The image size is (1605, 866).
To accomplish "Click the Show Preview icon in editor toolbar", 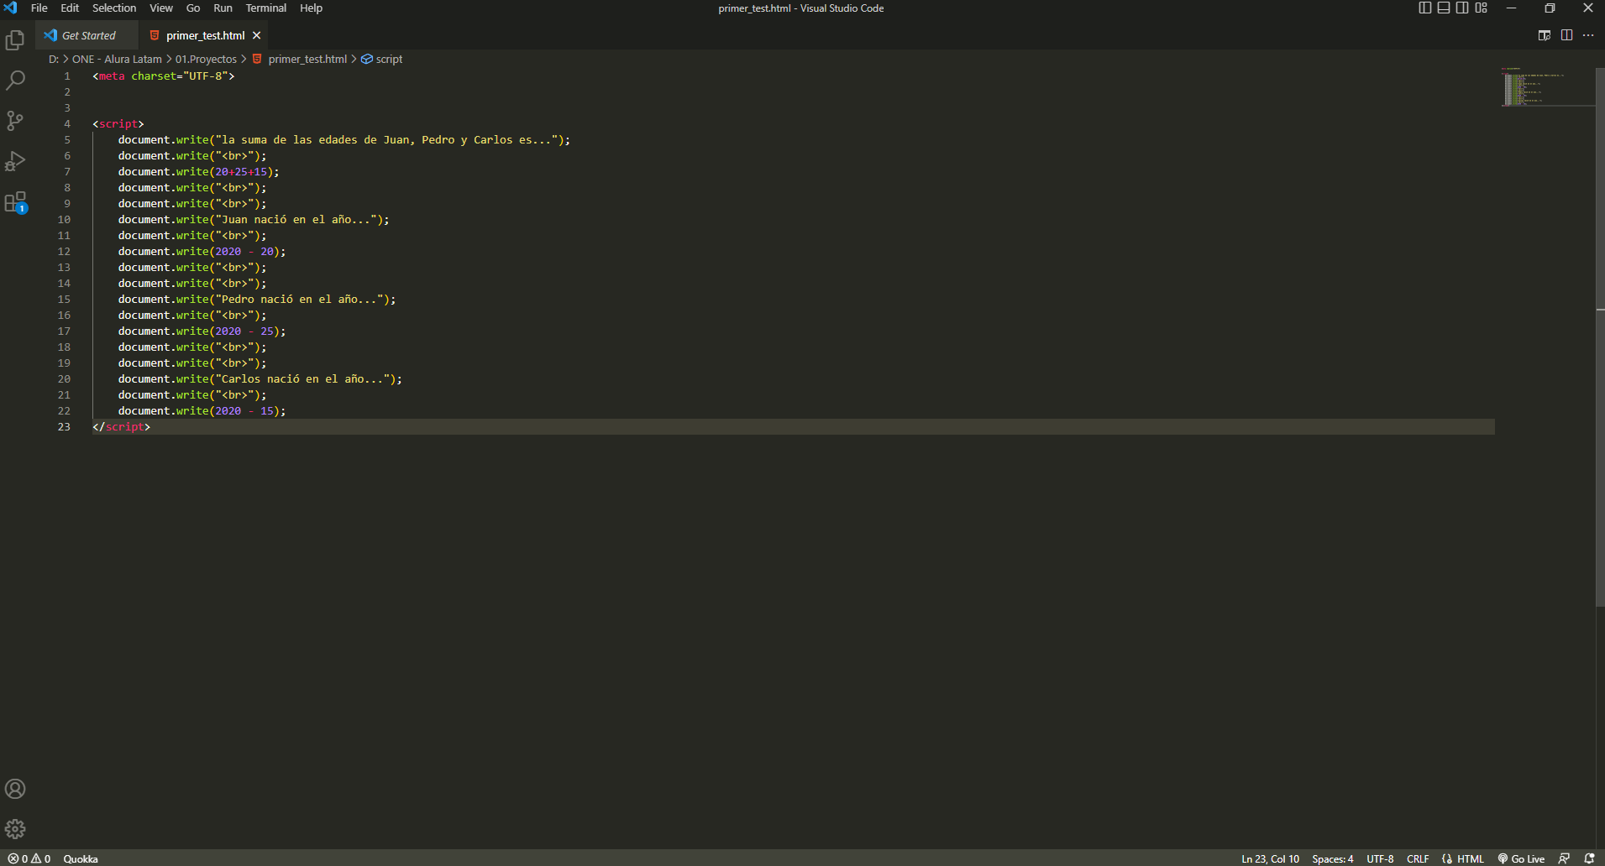I will 1545,35.
